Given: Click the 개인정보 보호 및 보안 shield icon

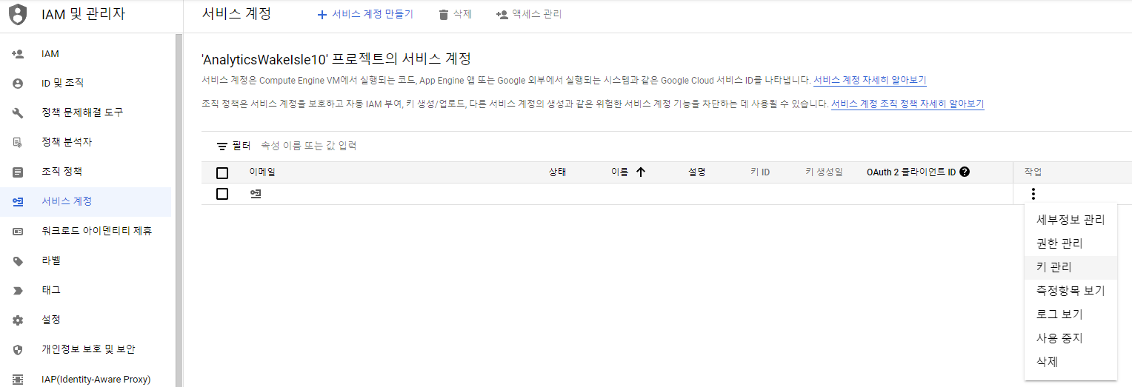Looking at the screenshot, I should [18, 349].
